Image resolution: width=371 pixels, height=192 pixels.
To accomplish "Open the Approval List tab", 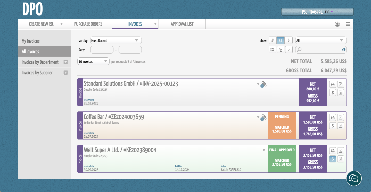I will (x=182, y=24).
